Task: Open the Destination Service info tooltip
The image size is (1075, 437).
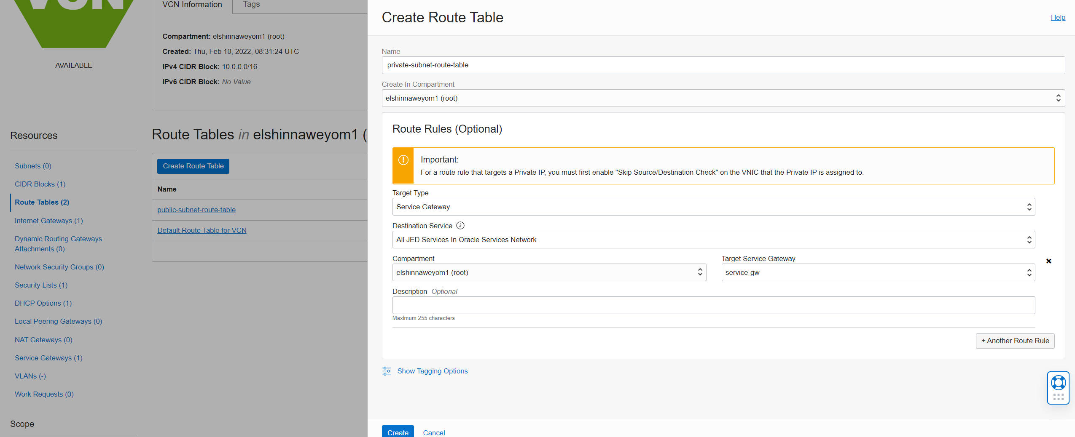Action: tap(460, 226)
